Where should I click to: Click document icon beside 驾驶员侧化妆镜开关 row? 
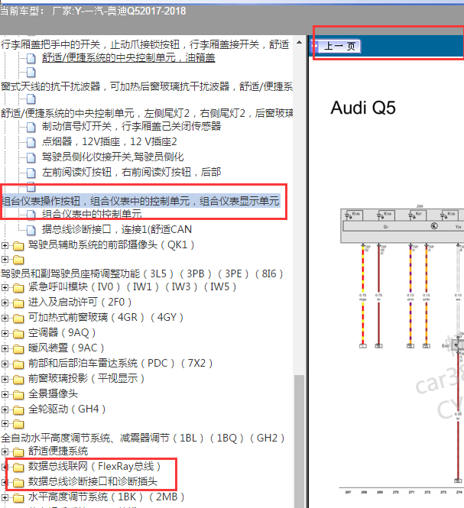point(31,158)
